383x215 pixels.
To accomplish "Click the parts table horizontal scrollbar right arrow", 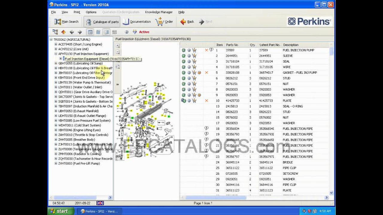I will click(327, 198).
